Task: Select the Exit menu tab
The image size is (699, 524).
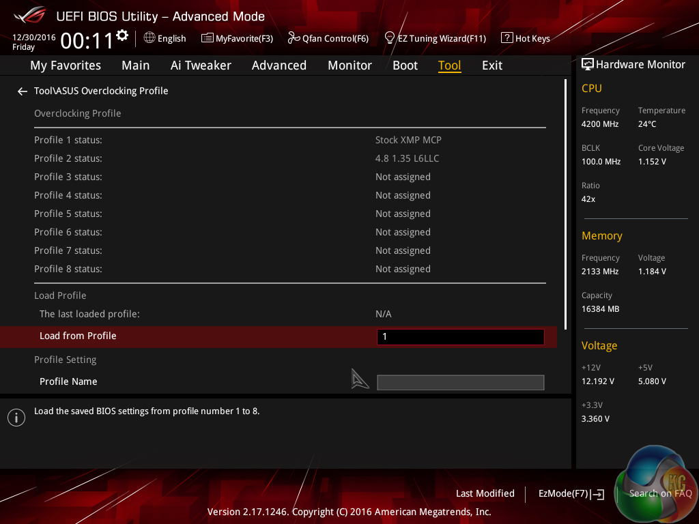Action: tap(491, 65)
